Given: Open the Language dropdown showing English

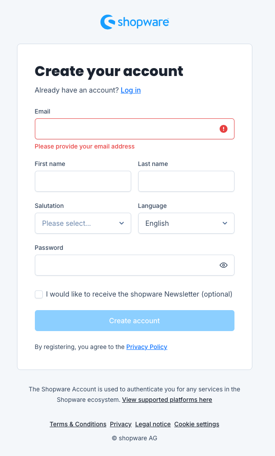Looking at the screenshot, I should click(186, 223).
